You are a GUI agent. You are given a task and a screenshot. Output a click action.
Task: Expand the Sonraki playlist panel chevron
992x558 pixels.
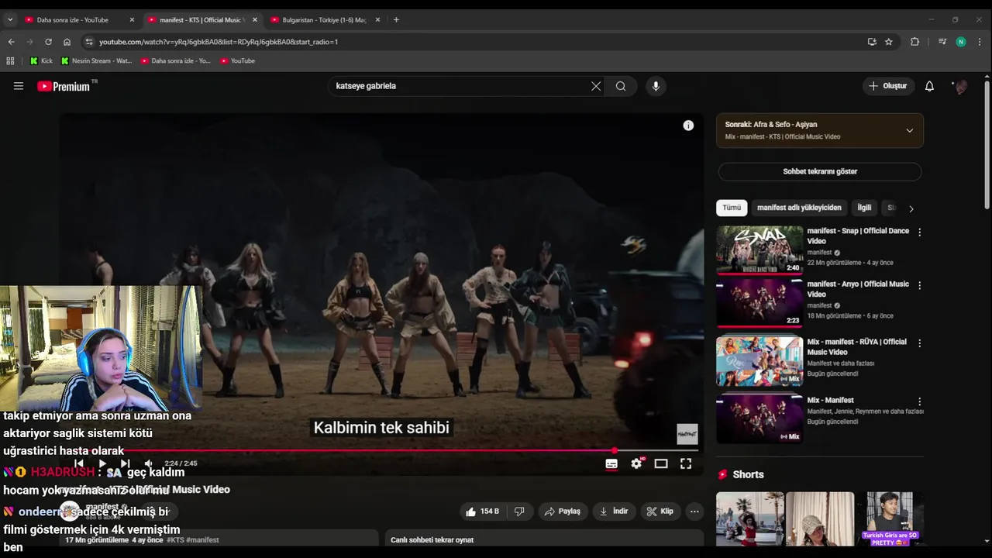point(910,130)
